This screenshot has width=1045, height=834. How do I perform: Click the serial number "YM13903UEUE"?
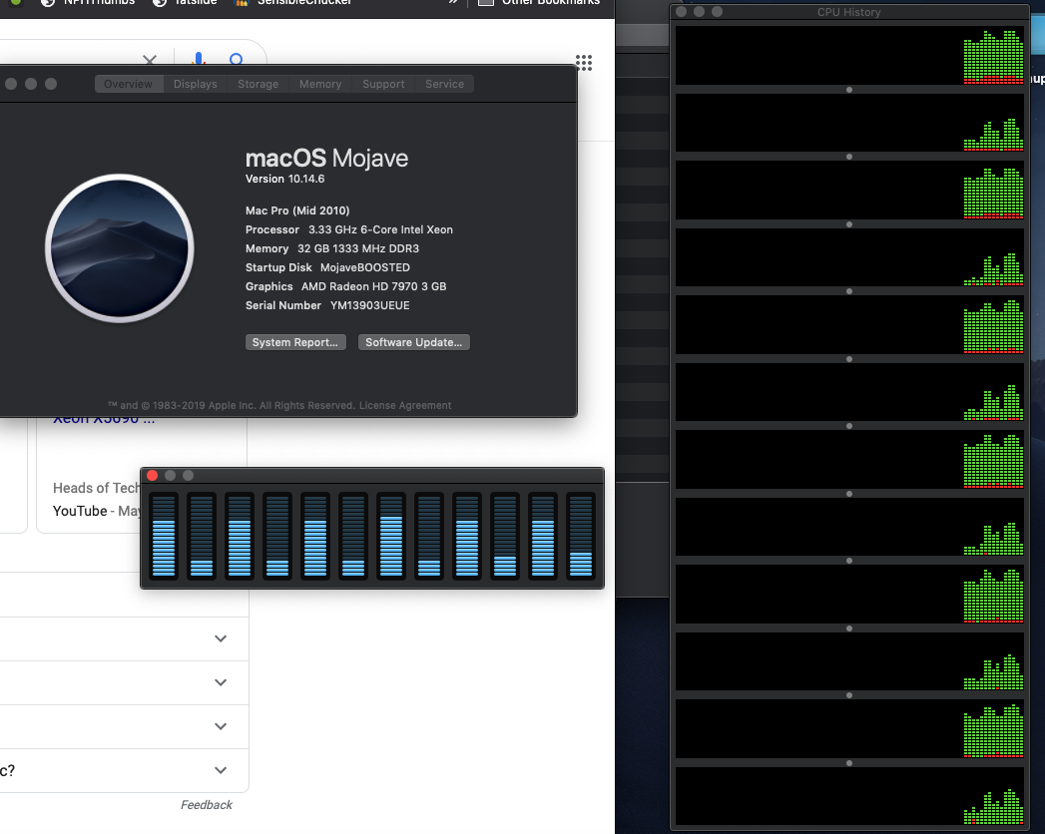tap(370, 305)
